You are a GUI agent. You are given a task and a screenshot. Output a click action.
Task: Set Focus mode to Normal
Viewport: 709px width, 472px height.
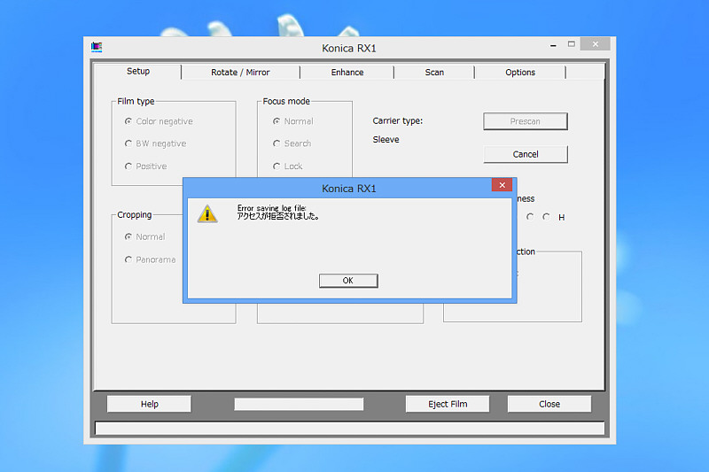277,121
